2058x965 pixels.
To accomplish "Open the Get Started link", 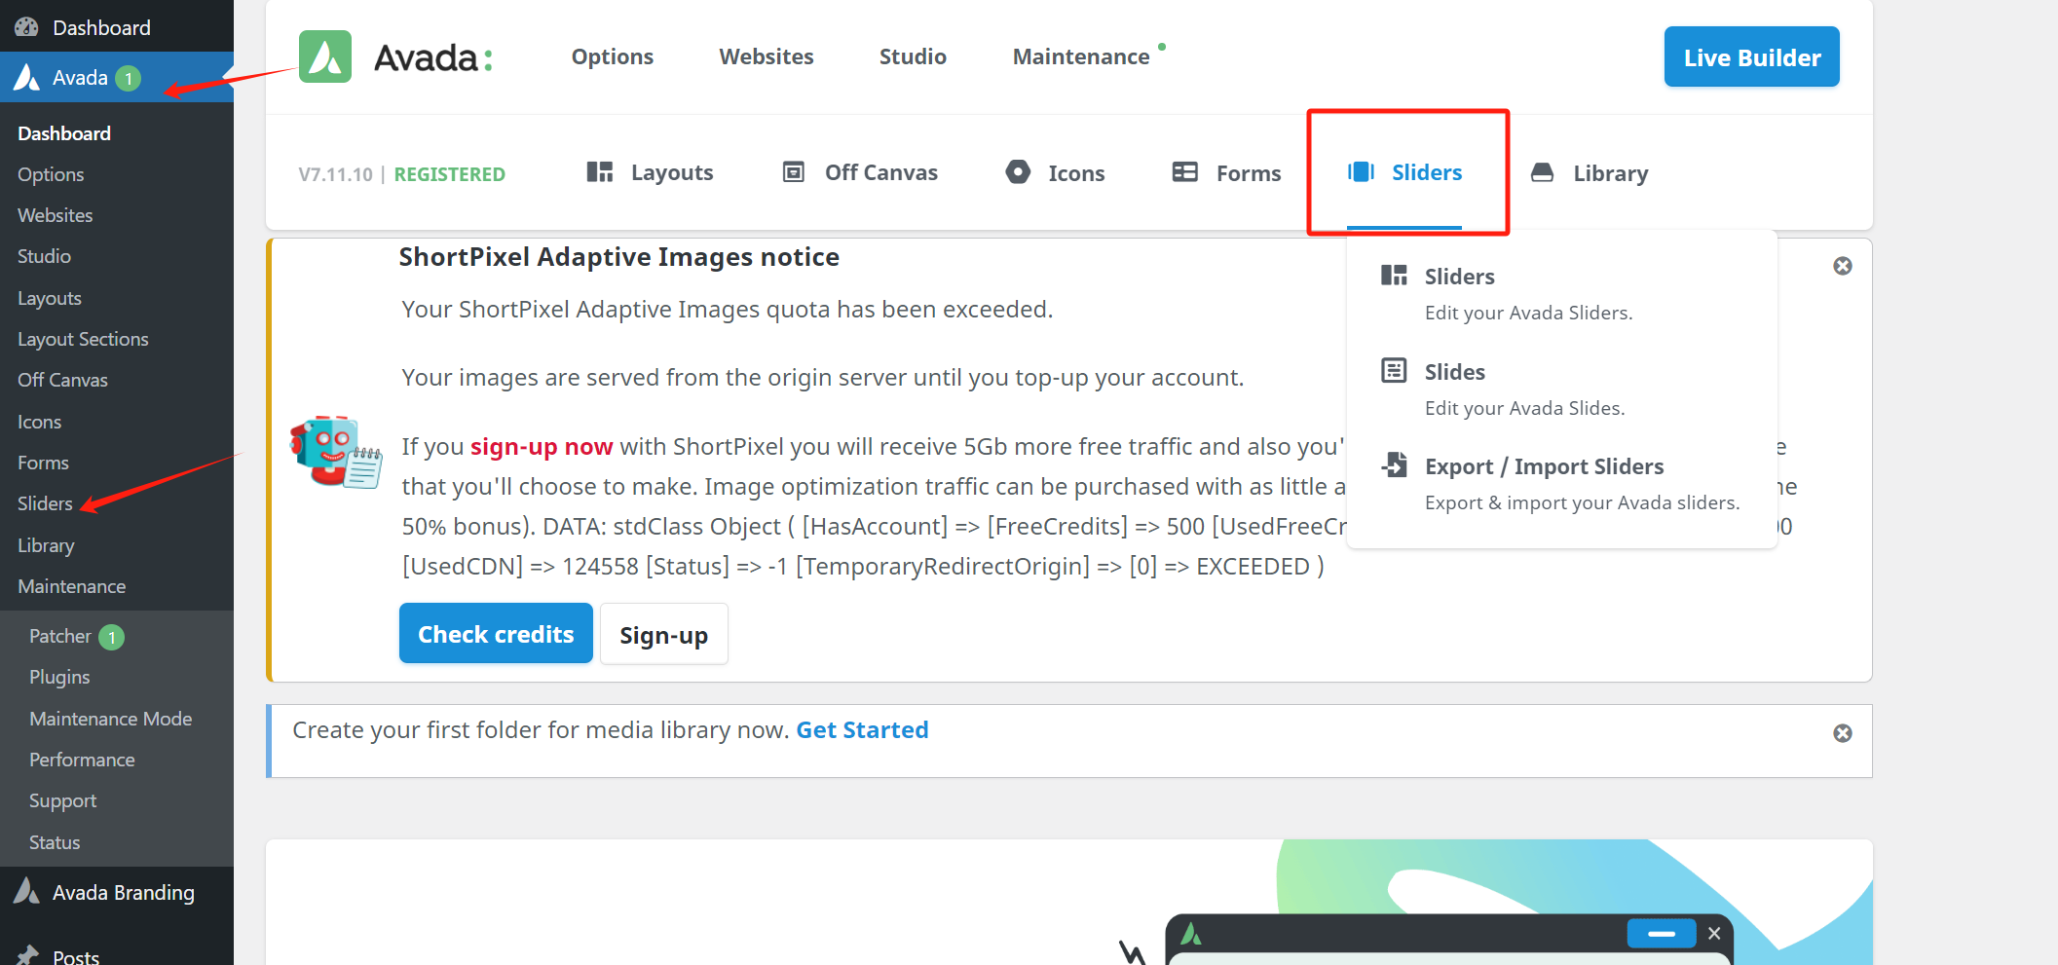I will pyautogui.click(x=861, y=729).
